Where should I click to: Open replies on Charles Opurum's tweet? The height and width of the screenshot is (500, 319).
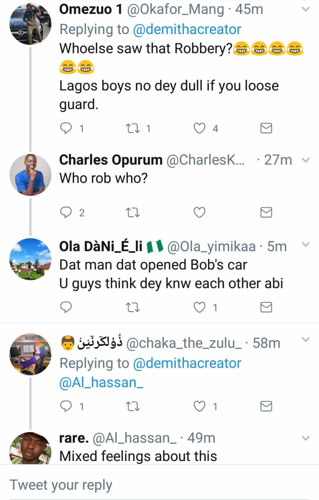point(66,213)
